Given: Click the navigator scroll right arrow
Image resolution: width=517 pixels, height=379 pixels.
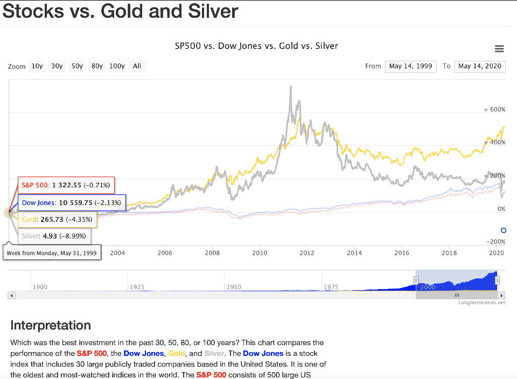Looking at the screenshot, I should [501, 296].
